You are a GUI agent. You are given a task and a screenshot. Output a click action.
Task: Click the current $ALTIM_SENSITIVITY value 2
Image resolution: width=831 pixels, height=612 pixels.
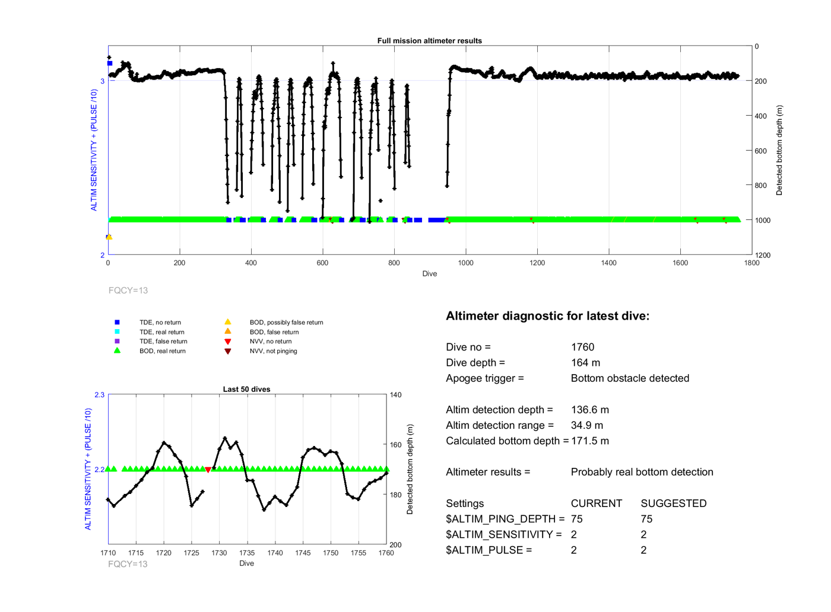click(574, 534)
